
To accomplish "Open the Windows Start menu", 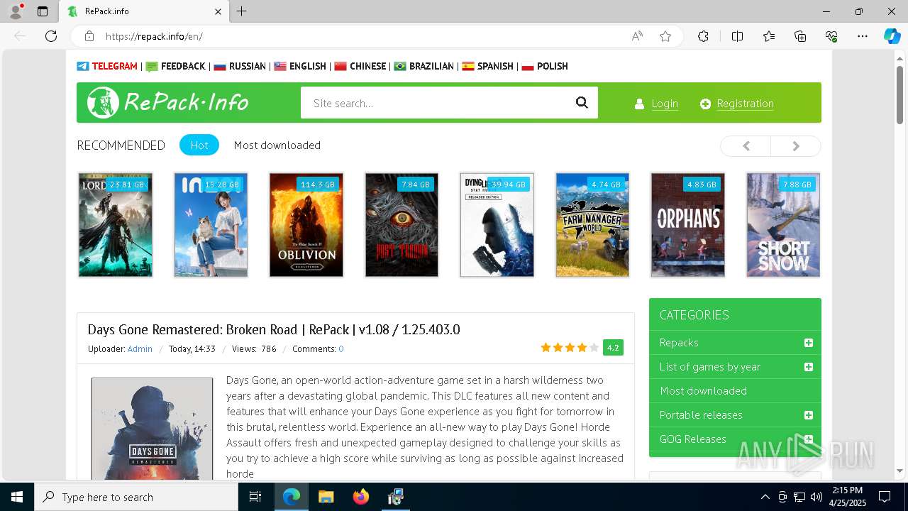I will click(x=17, y=497).
